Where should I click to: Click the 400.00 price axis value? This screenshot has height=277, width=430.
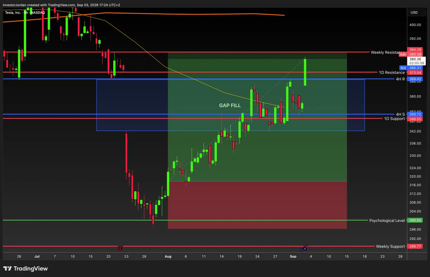tap(416, 25)
